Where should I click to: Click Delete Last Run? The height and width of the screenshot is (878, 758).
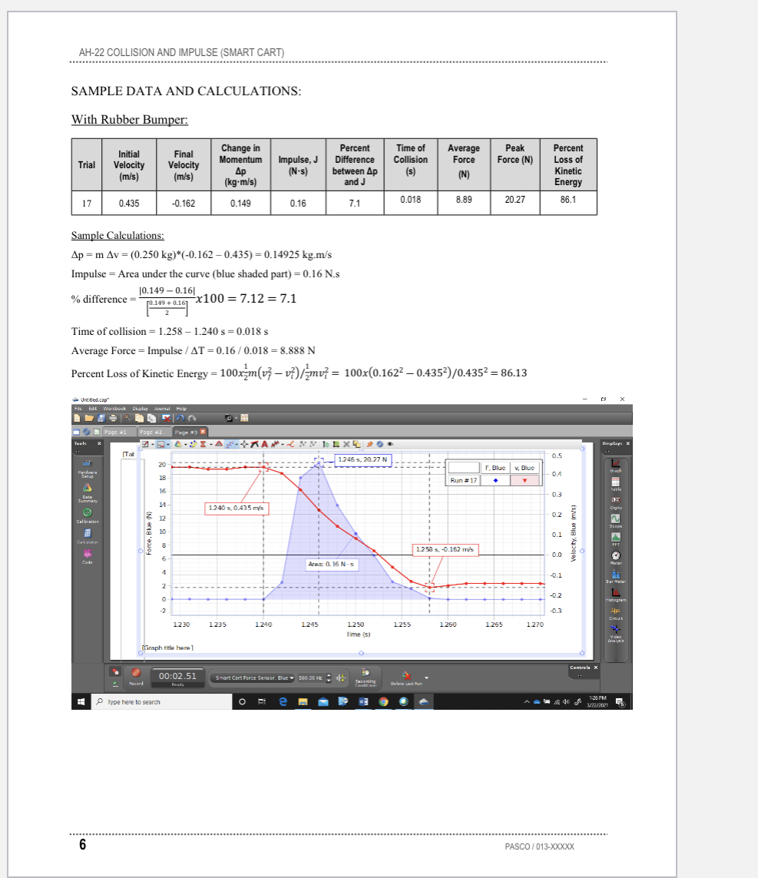pos(406,677)
